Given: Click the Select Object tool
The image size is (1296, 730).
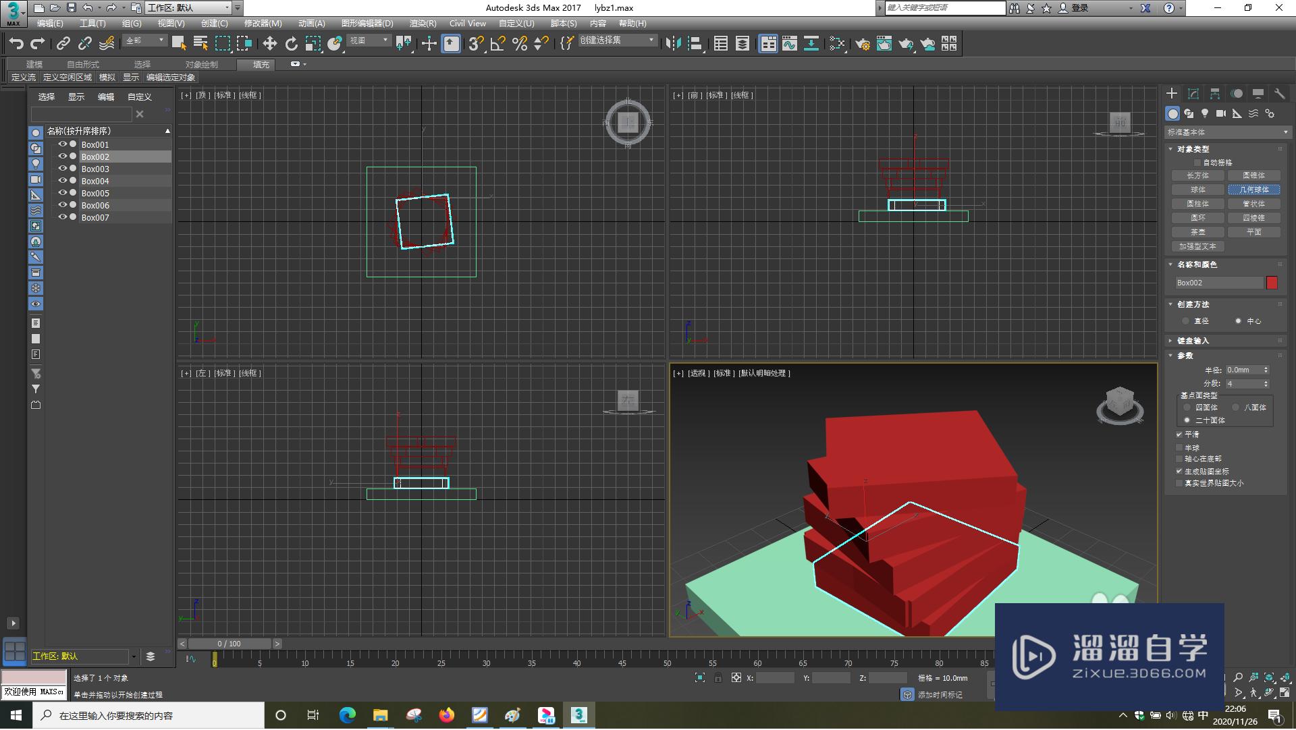Looking at the screenshot, I should 178,44.
